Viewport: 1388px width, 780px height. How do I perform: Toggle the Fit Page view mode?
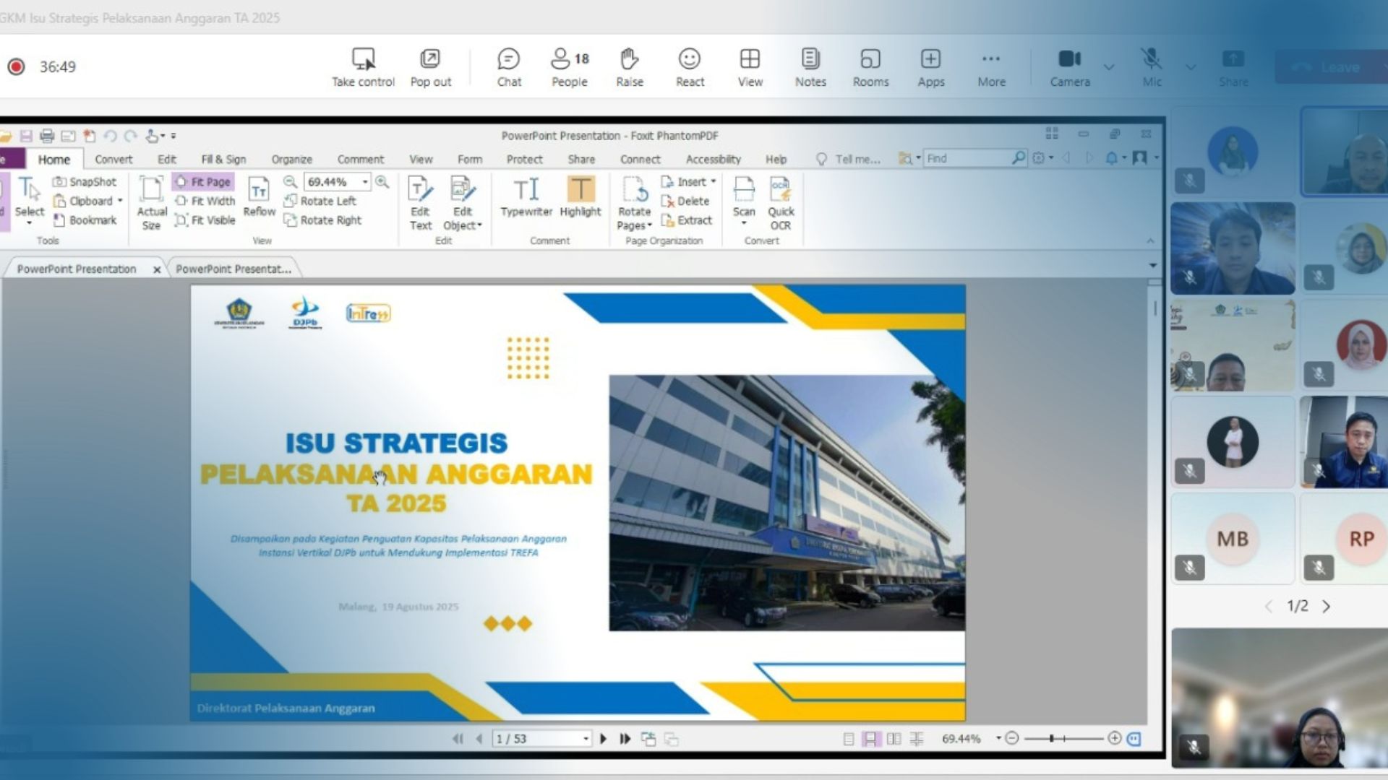click(203, 182)
